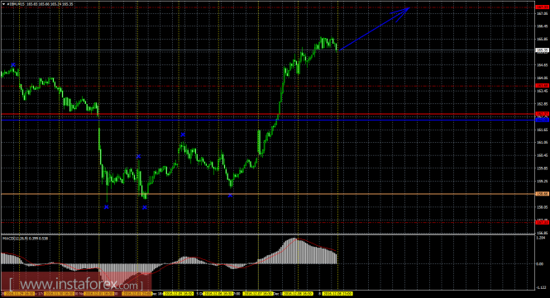Open the www.instaforex.com watermark link
Image resolution: width=550 pixels, height=298 pixels.
pyautogui.click(x=76, y=283)
